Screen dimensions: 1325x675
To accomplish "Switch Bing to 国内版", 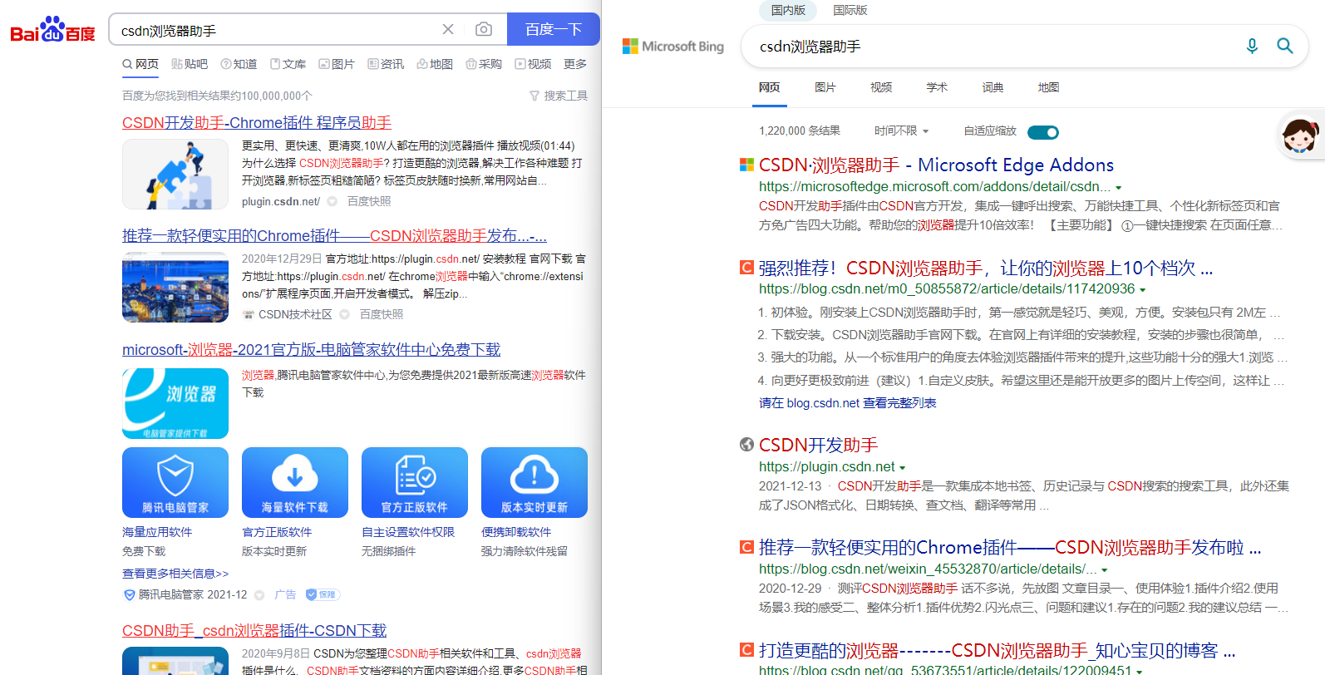I will [788, 10].
